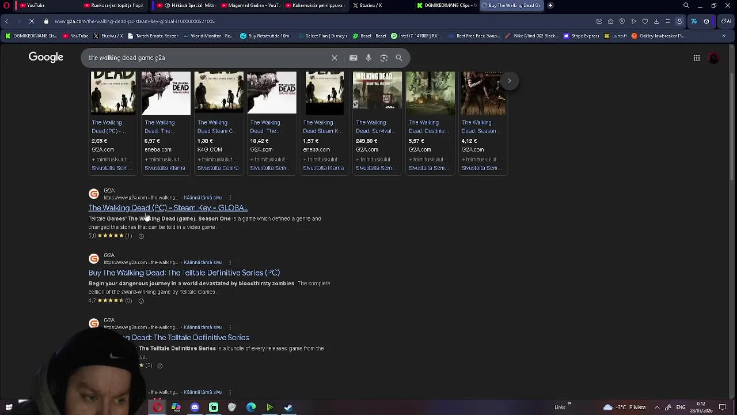Click the browser address bar URL
737x415 pixels.
tap(135, 21)
